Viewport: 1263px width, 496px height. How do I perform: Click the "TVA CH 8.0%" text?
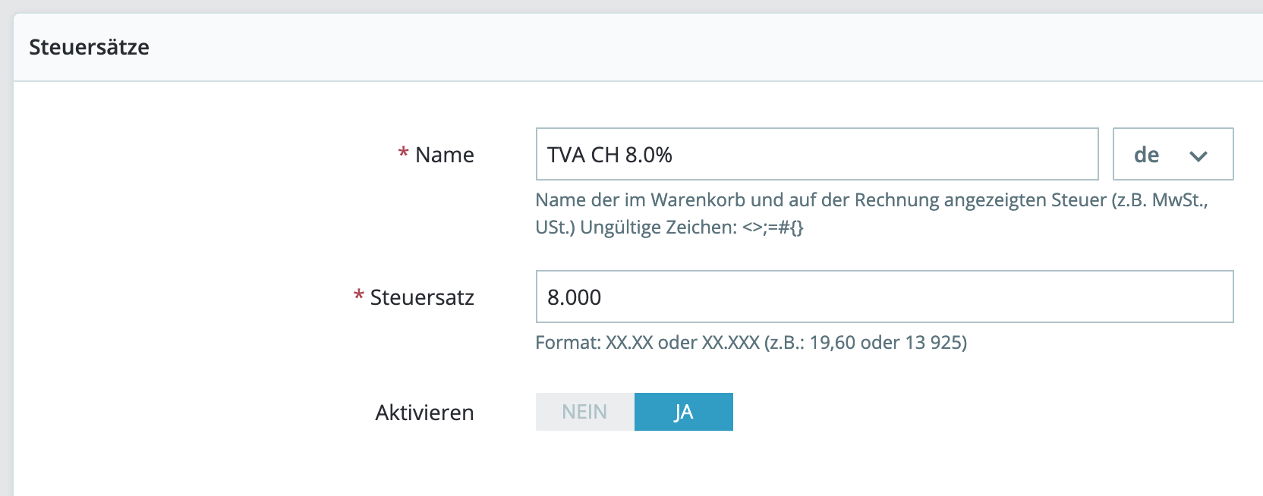tap(609, 155)
